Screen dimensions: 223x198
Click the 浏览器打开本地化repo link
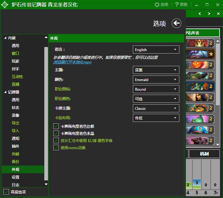[72, 62]
